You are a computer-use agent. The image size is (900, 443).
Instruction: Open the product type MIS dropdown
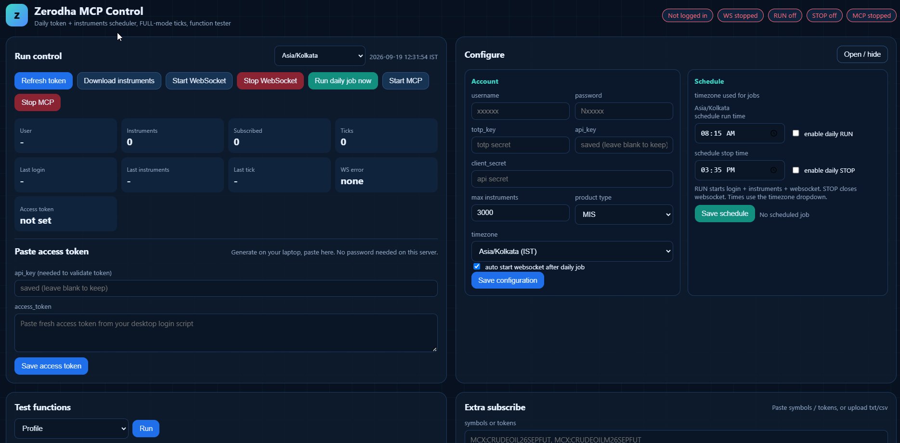coord(624,215)
